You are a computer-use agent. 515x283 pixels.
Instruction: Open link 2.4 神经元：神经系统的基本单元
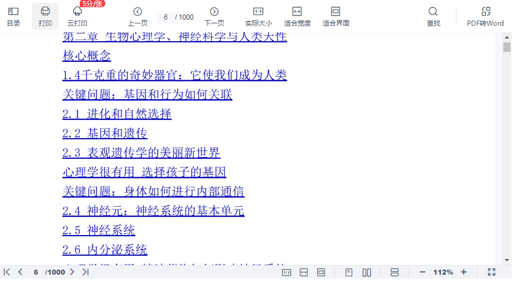(x=153, y=211)
